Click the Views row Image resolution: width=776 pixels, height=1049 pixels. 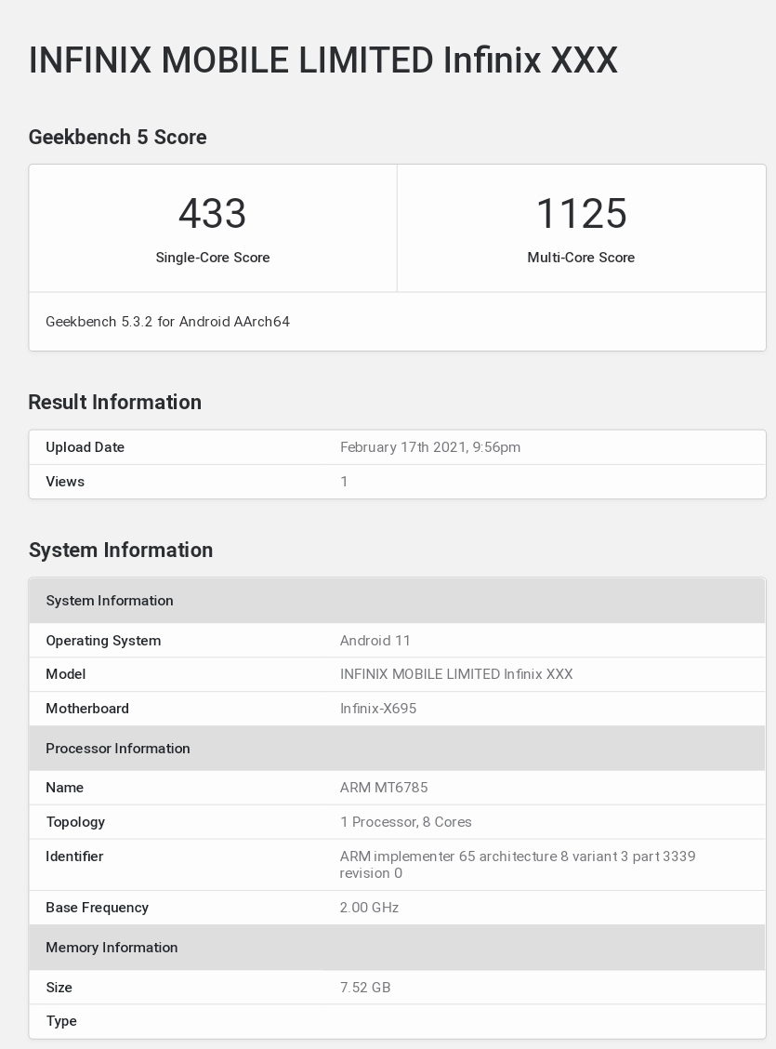(397, 482)
